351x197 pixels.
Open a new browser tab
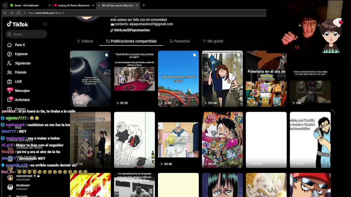coord(144,5)
